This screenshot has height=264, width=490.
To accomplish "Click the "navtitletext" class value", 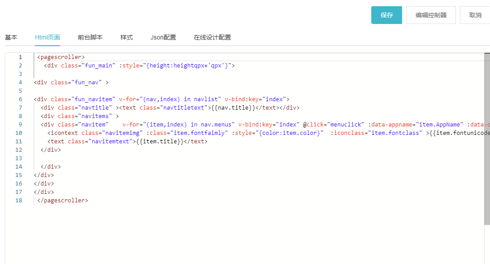I will click(184, 108).
